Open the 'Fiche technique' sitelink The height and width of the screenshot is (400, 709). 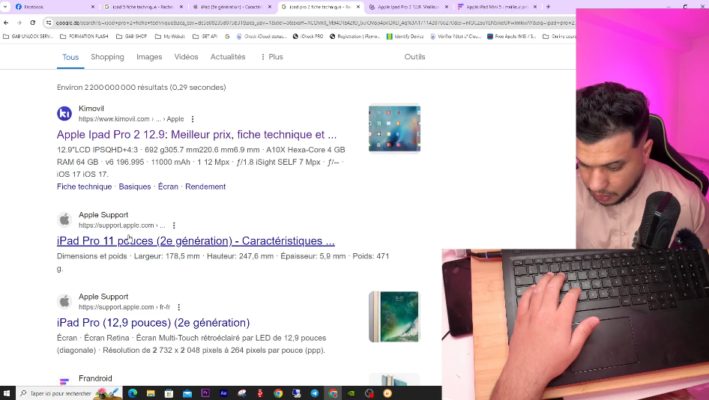pos(84,187)
